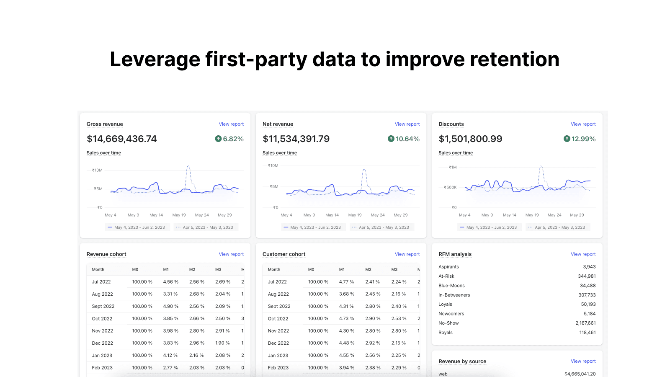Click the peak spike on the Gross revenue chart

coord(188,167)
